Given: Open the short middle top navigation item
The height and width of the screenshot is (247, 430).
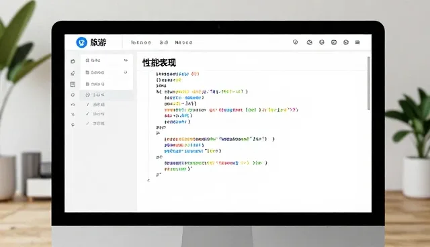Looking at the screenshot, I should tap(164, 42).
